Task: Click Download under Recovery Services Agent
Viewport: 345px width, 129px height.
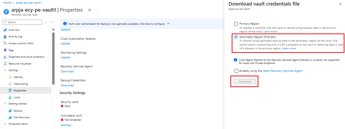Action: coord(67,71)
